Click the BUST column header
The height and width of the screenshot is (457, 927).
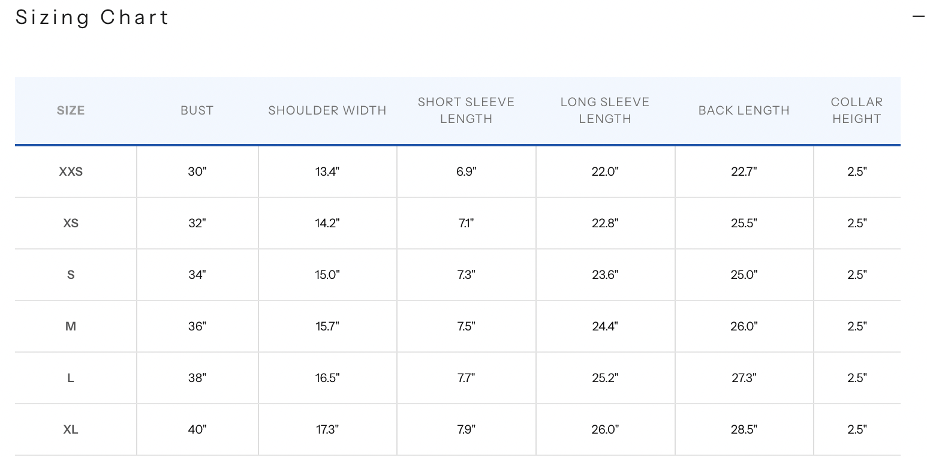pos(197,110)
